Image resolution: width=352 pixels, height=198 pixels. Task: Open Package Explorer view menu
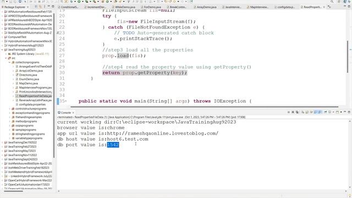pyautogui.click(x=45, y=7)
